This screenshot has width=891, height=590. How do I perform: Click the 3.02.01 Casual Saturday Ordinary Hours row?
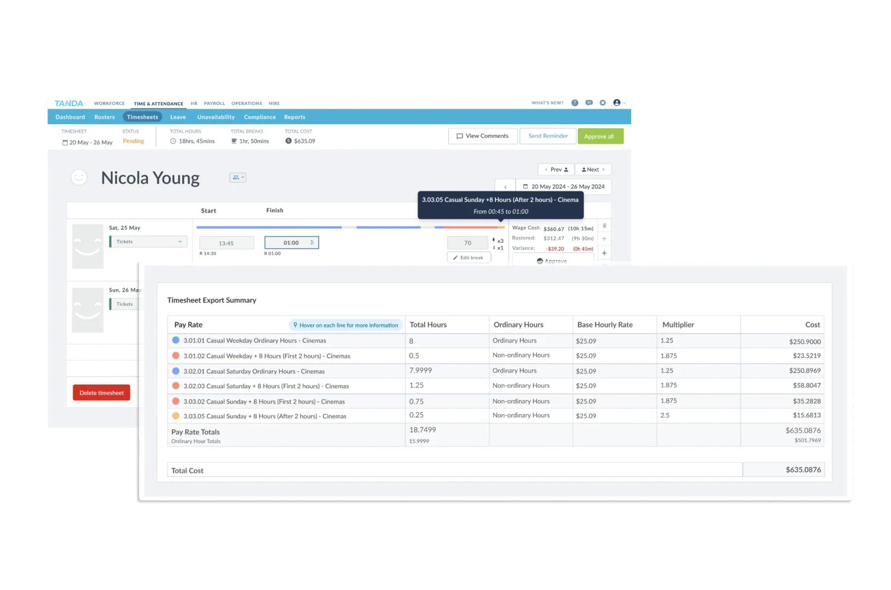[x=495, y=371]
